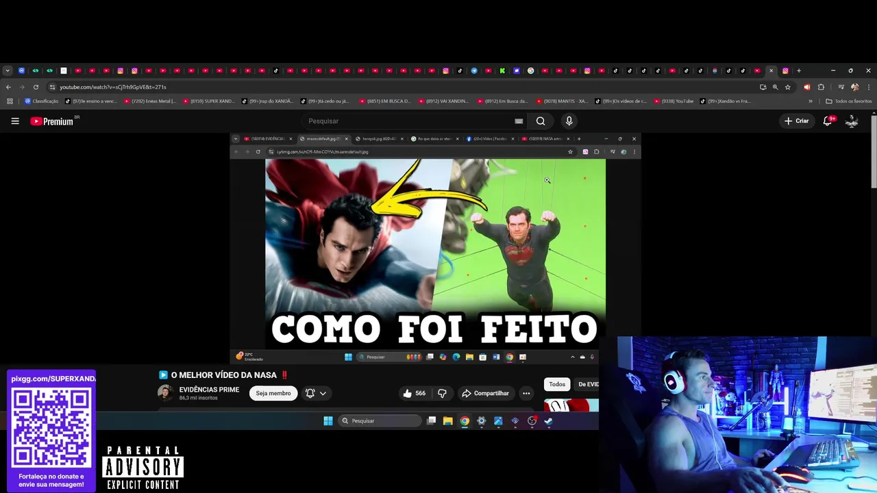Viewport: 877px width, 493px height.
Task: Open Todos os favoritos folder
Action: (849, 101)
